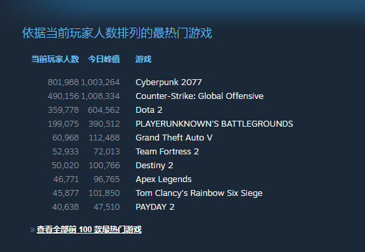Click Tom Clancy's Rainbow Six Siege
The image size is (365, 252).
point(199,193)
